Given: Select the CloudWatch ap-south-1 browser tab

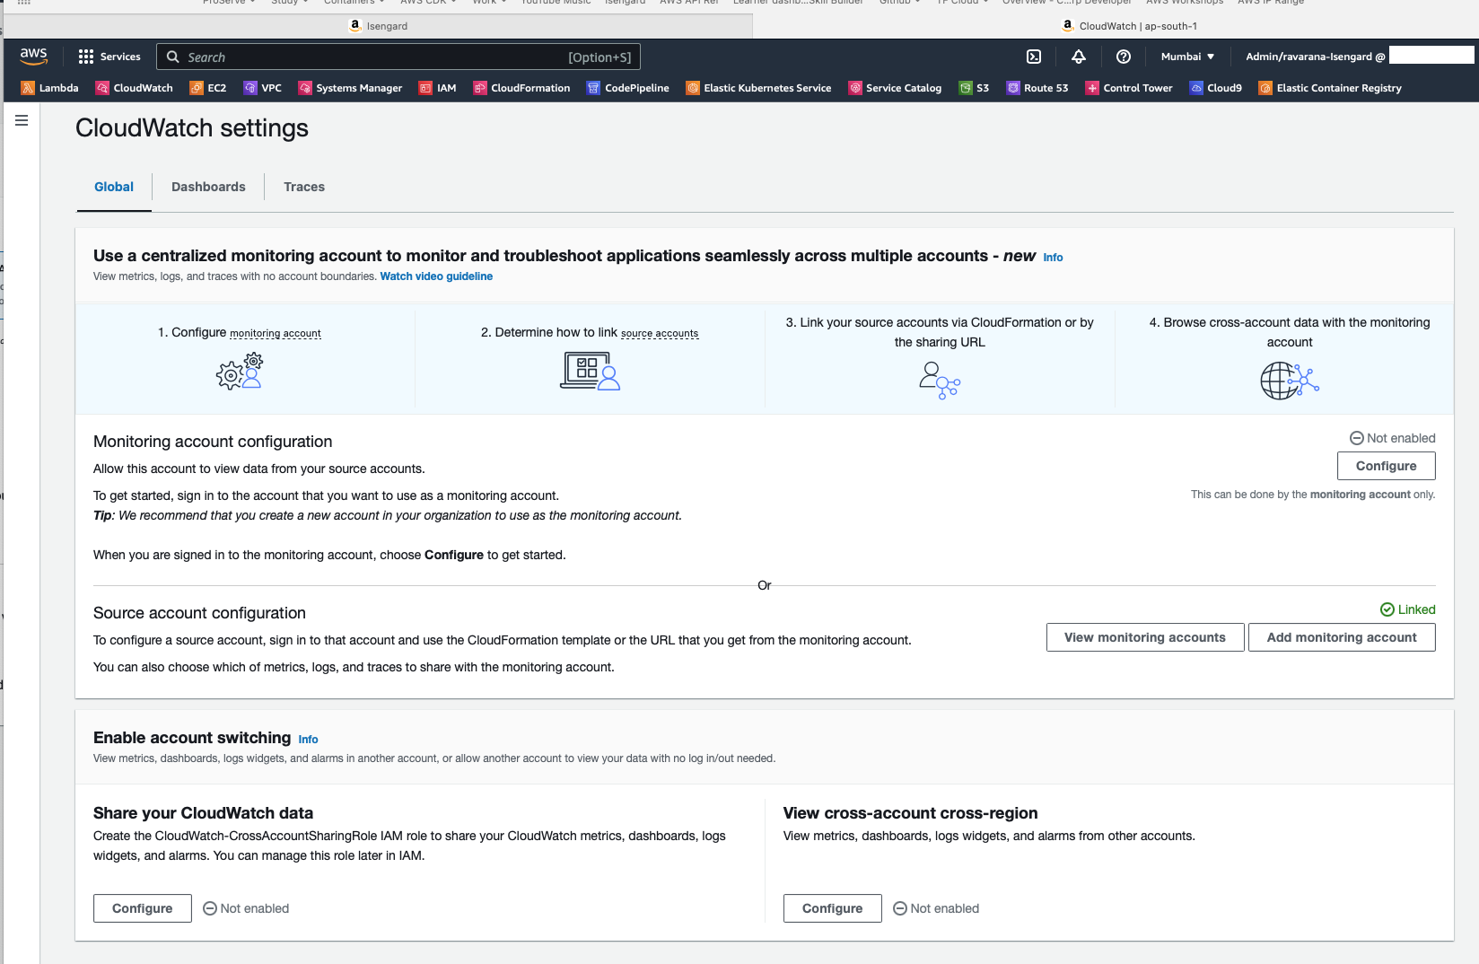Looking at the screenshot, I should click(x=1130, y=26).
